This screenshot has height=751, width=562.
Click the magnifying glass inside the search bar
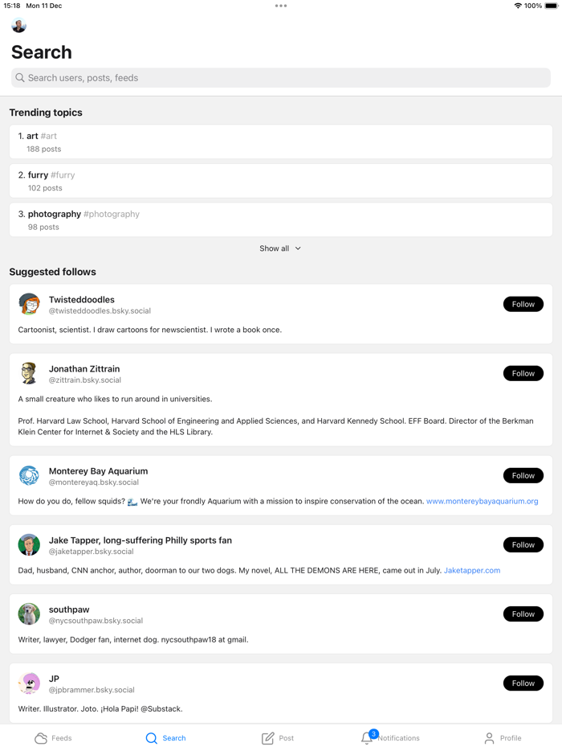coord(19,78)
